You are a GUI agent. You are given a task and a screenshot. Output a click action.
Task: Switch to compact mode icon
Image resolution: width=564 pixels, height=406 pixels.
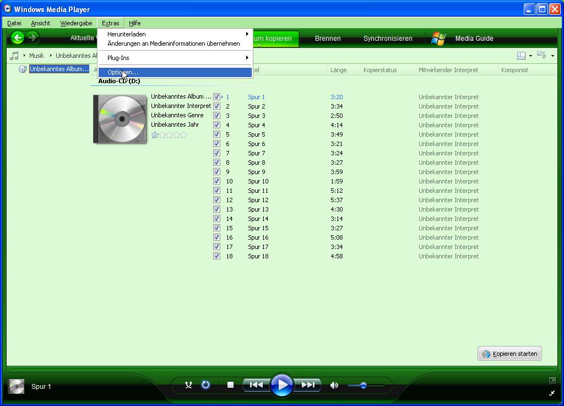552,393
